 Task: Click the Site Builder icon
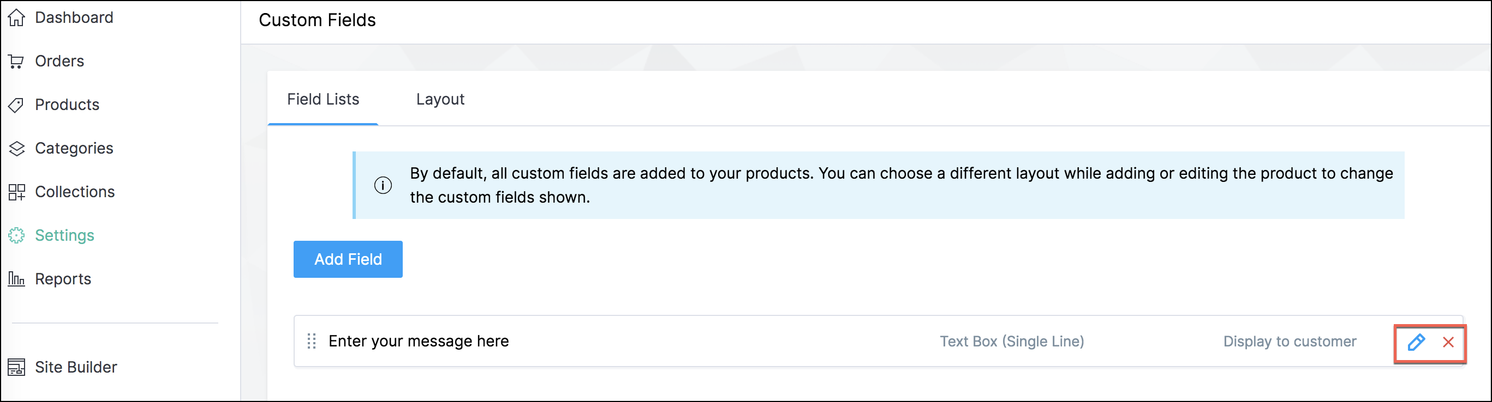click(16, 367)
